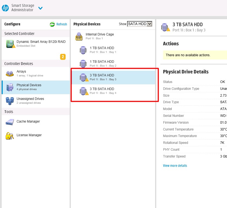
Task: Click the Cache Manager memory module icon
Action: click(10, 122)
